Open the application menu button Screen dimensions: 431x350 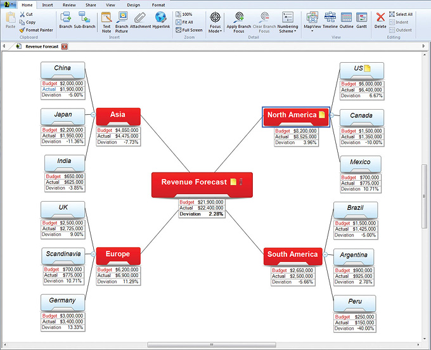[x=9, y=4]
